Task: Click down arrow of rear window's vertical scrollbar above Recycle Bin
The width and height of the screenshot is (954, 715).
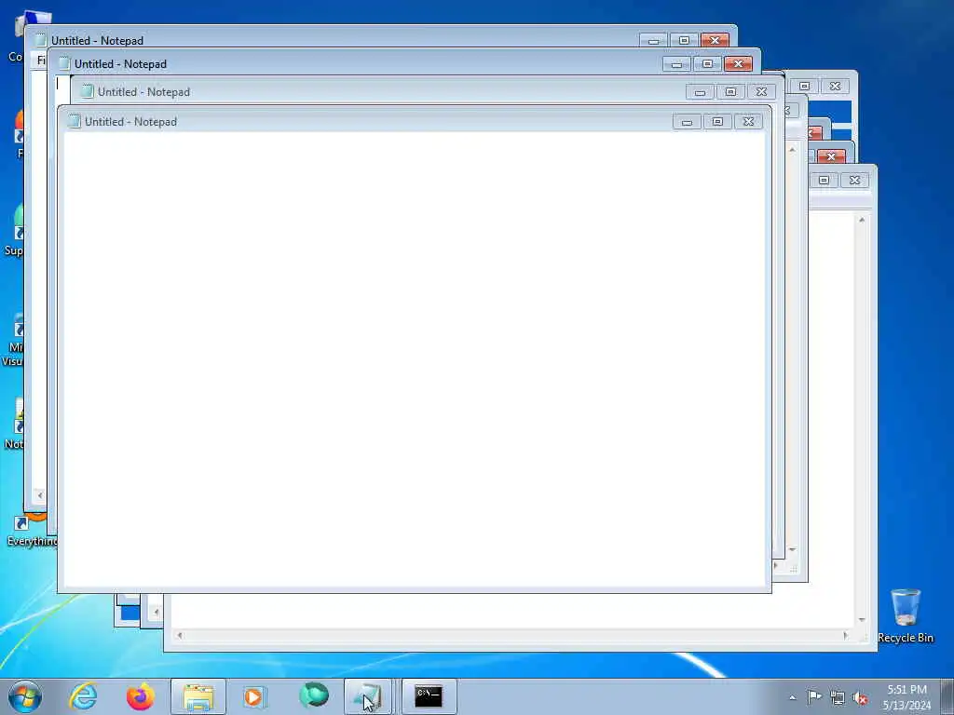Action: (862, 619)
